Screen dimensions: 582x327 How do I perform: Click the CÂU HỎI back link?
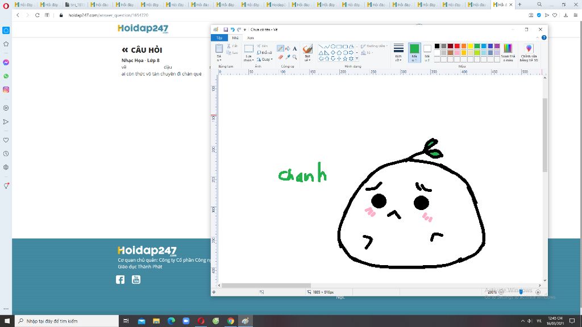(x=142, y=50)
